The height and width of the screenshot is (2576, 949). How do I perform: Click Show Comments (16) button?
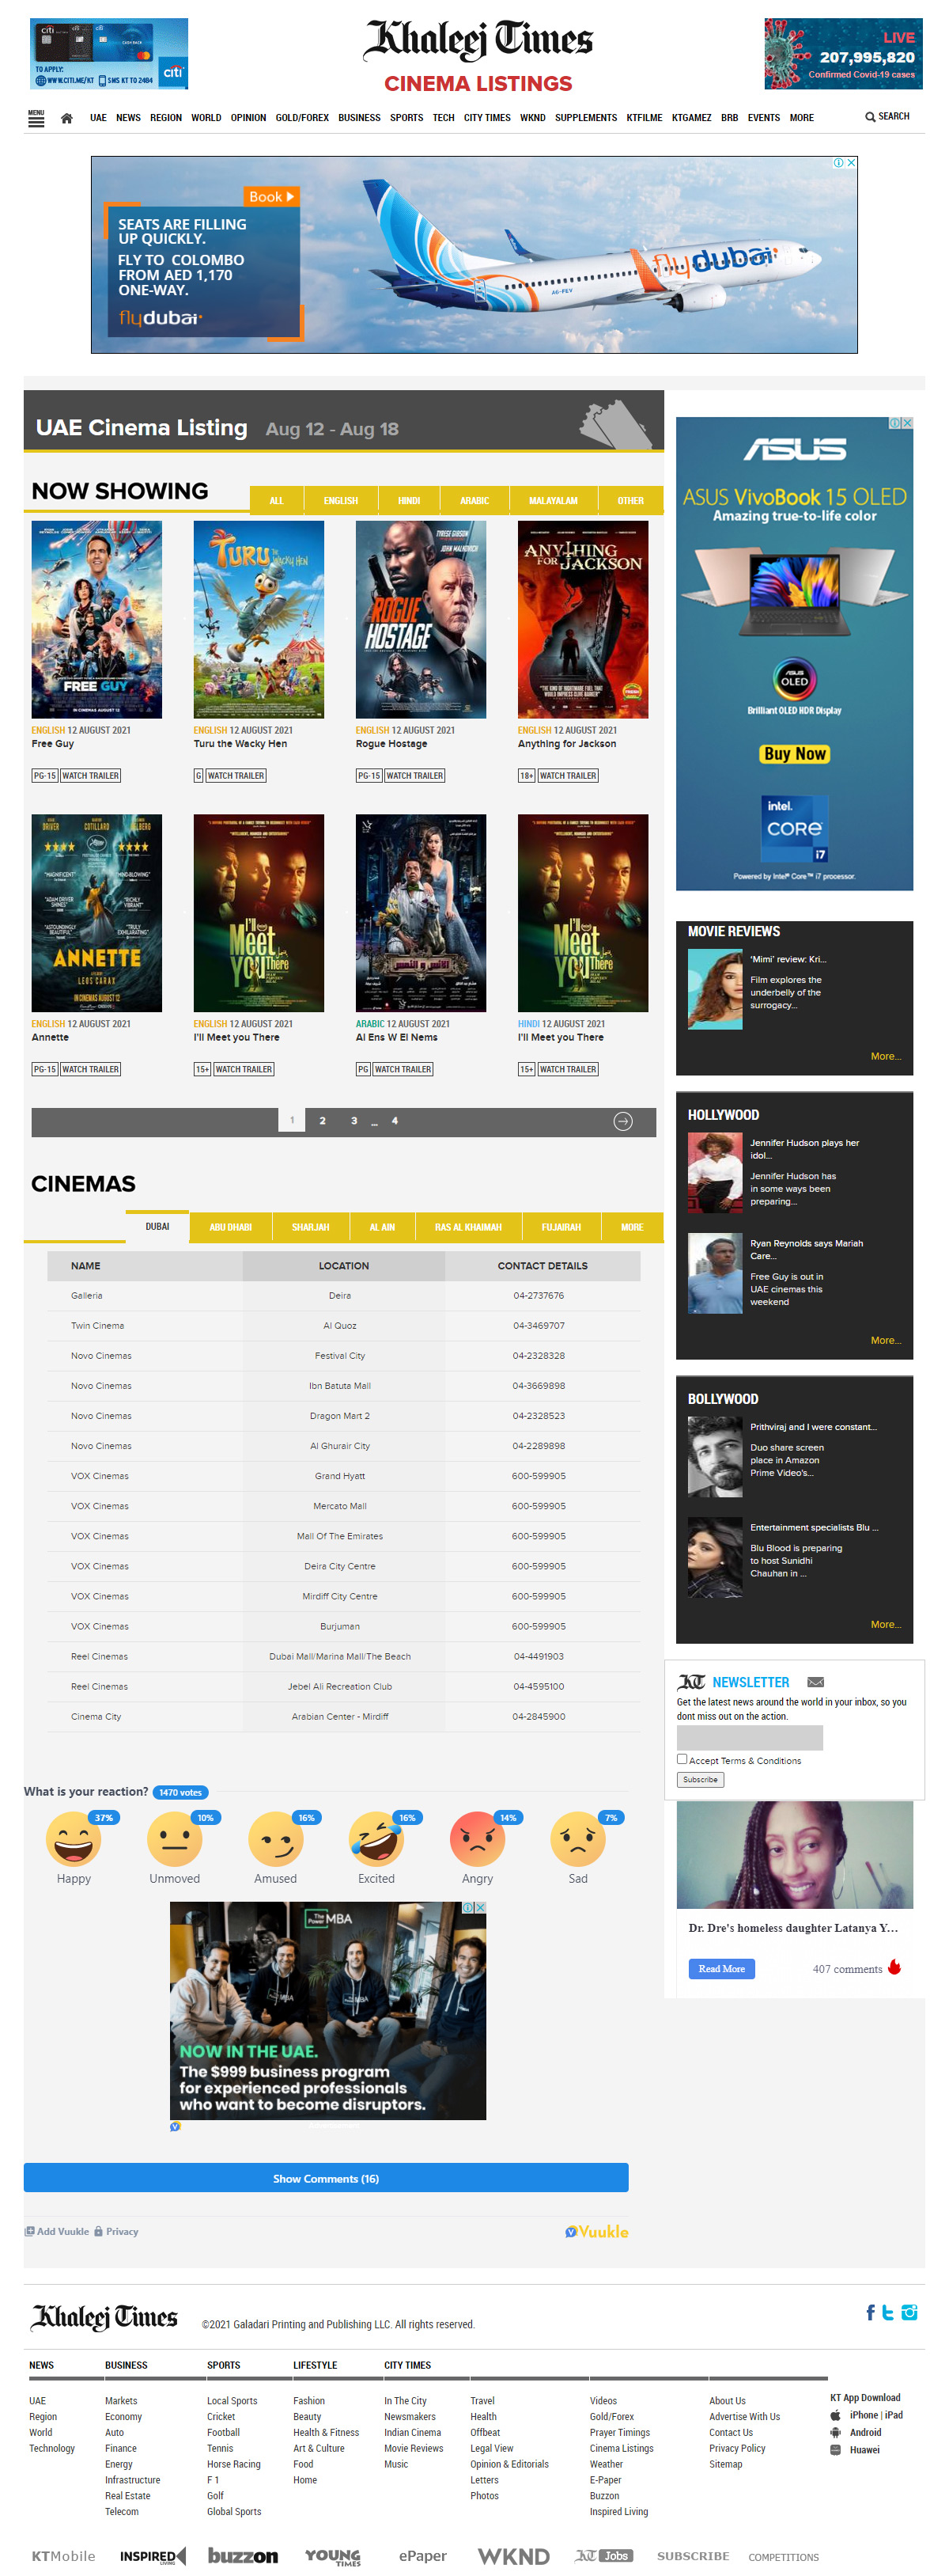(326, 2178)
